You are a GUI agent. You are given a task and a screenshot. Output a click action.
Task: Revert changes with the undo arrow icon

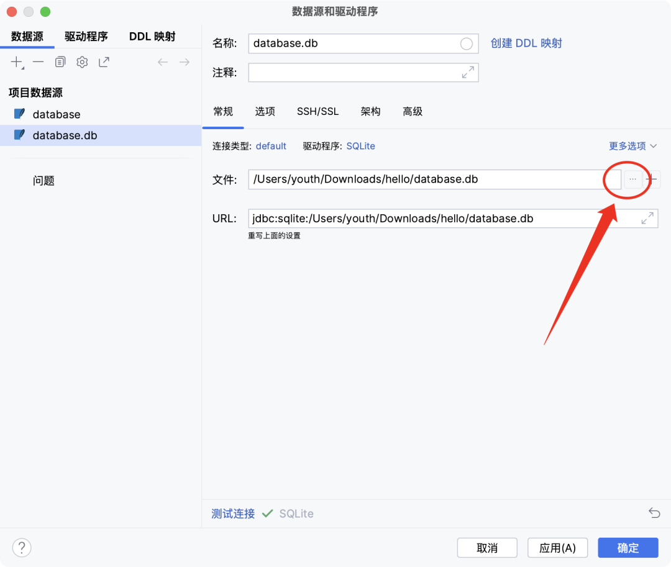point(654,513)
